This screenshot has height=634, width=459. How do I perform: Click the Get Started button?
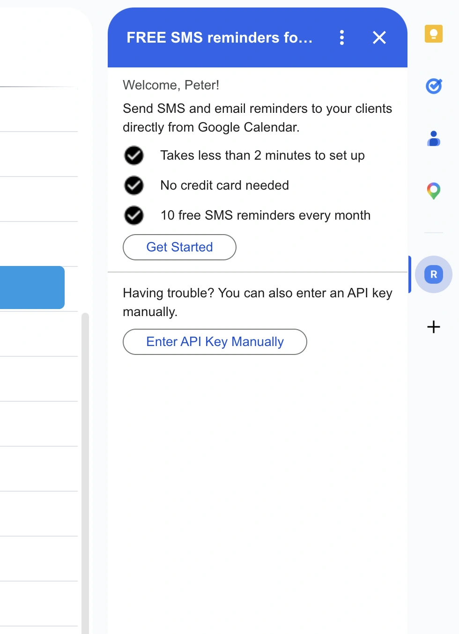179,247
